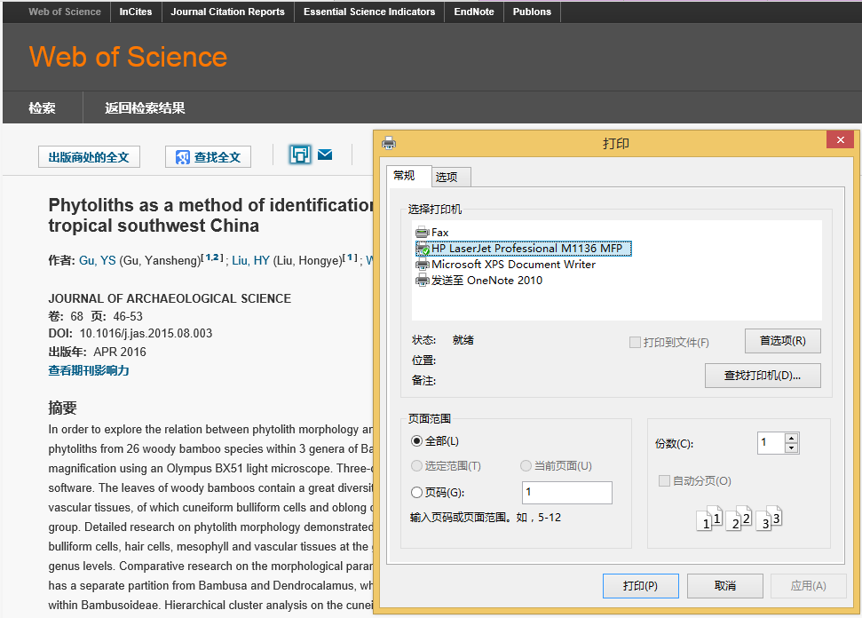This screenshot has height=618, width=862.
Task: Click the 应用(A) button
Action: click(808, 585)
